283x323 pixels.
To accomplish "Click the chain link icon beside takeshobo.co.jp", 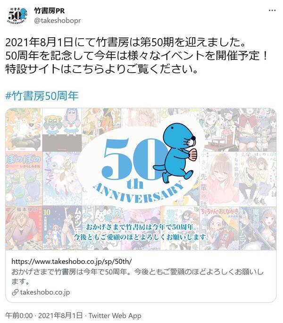I will 15,292.
